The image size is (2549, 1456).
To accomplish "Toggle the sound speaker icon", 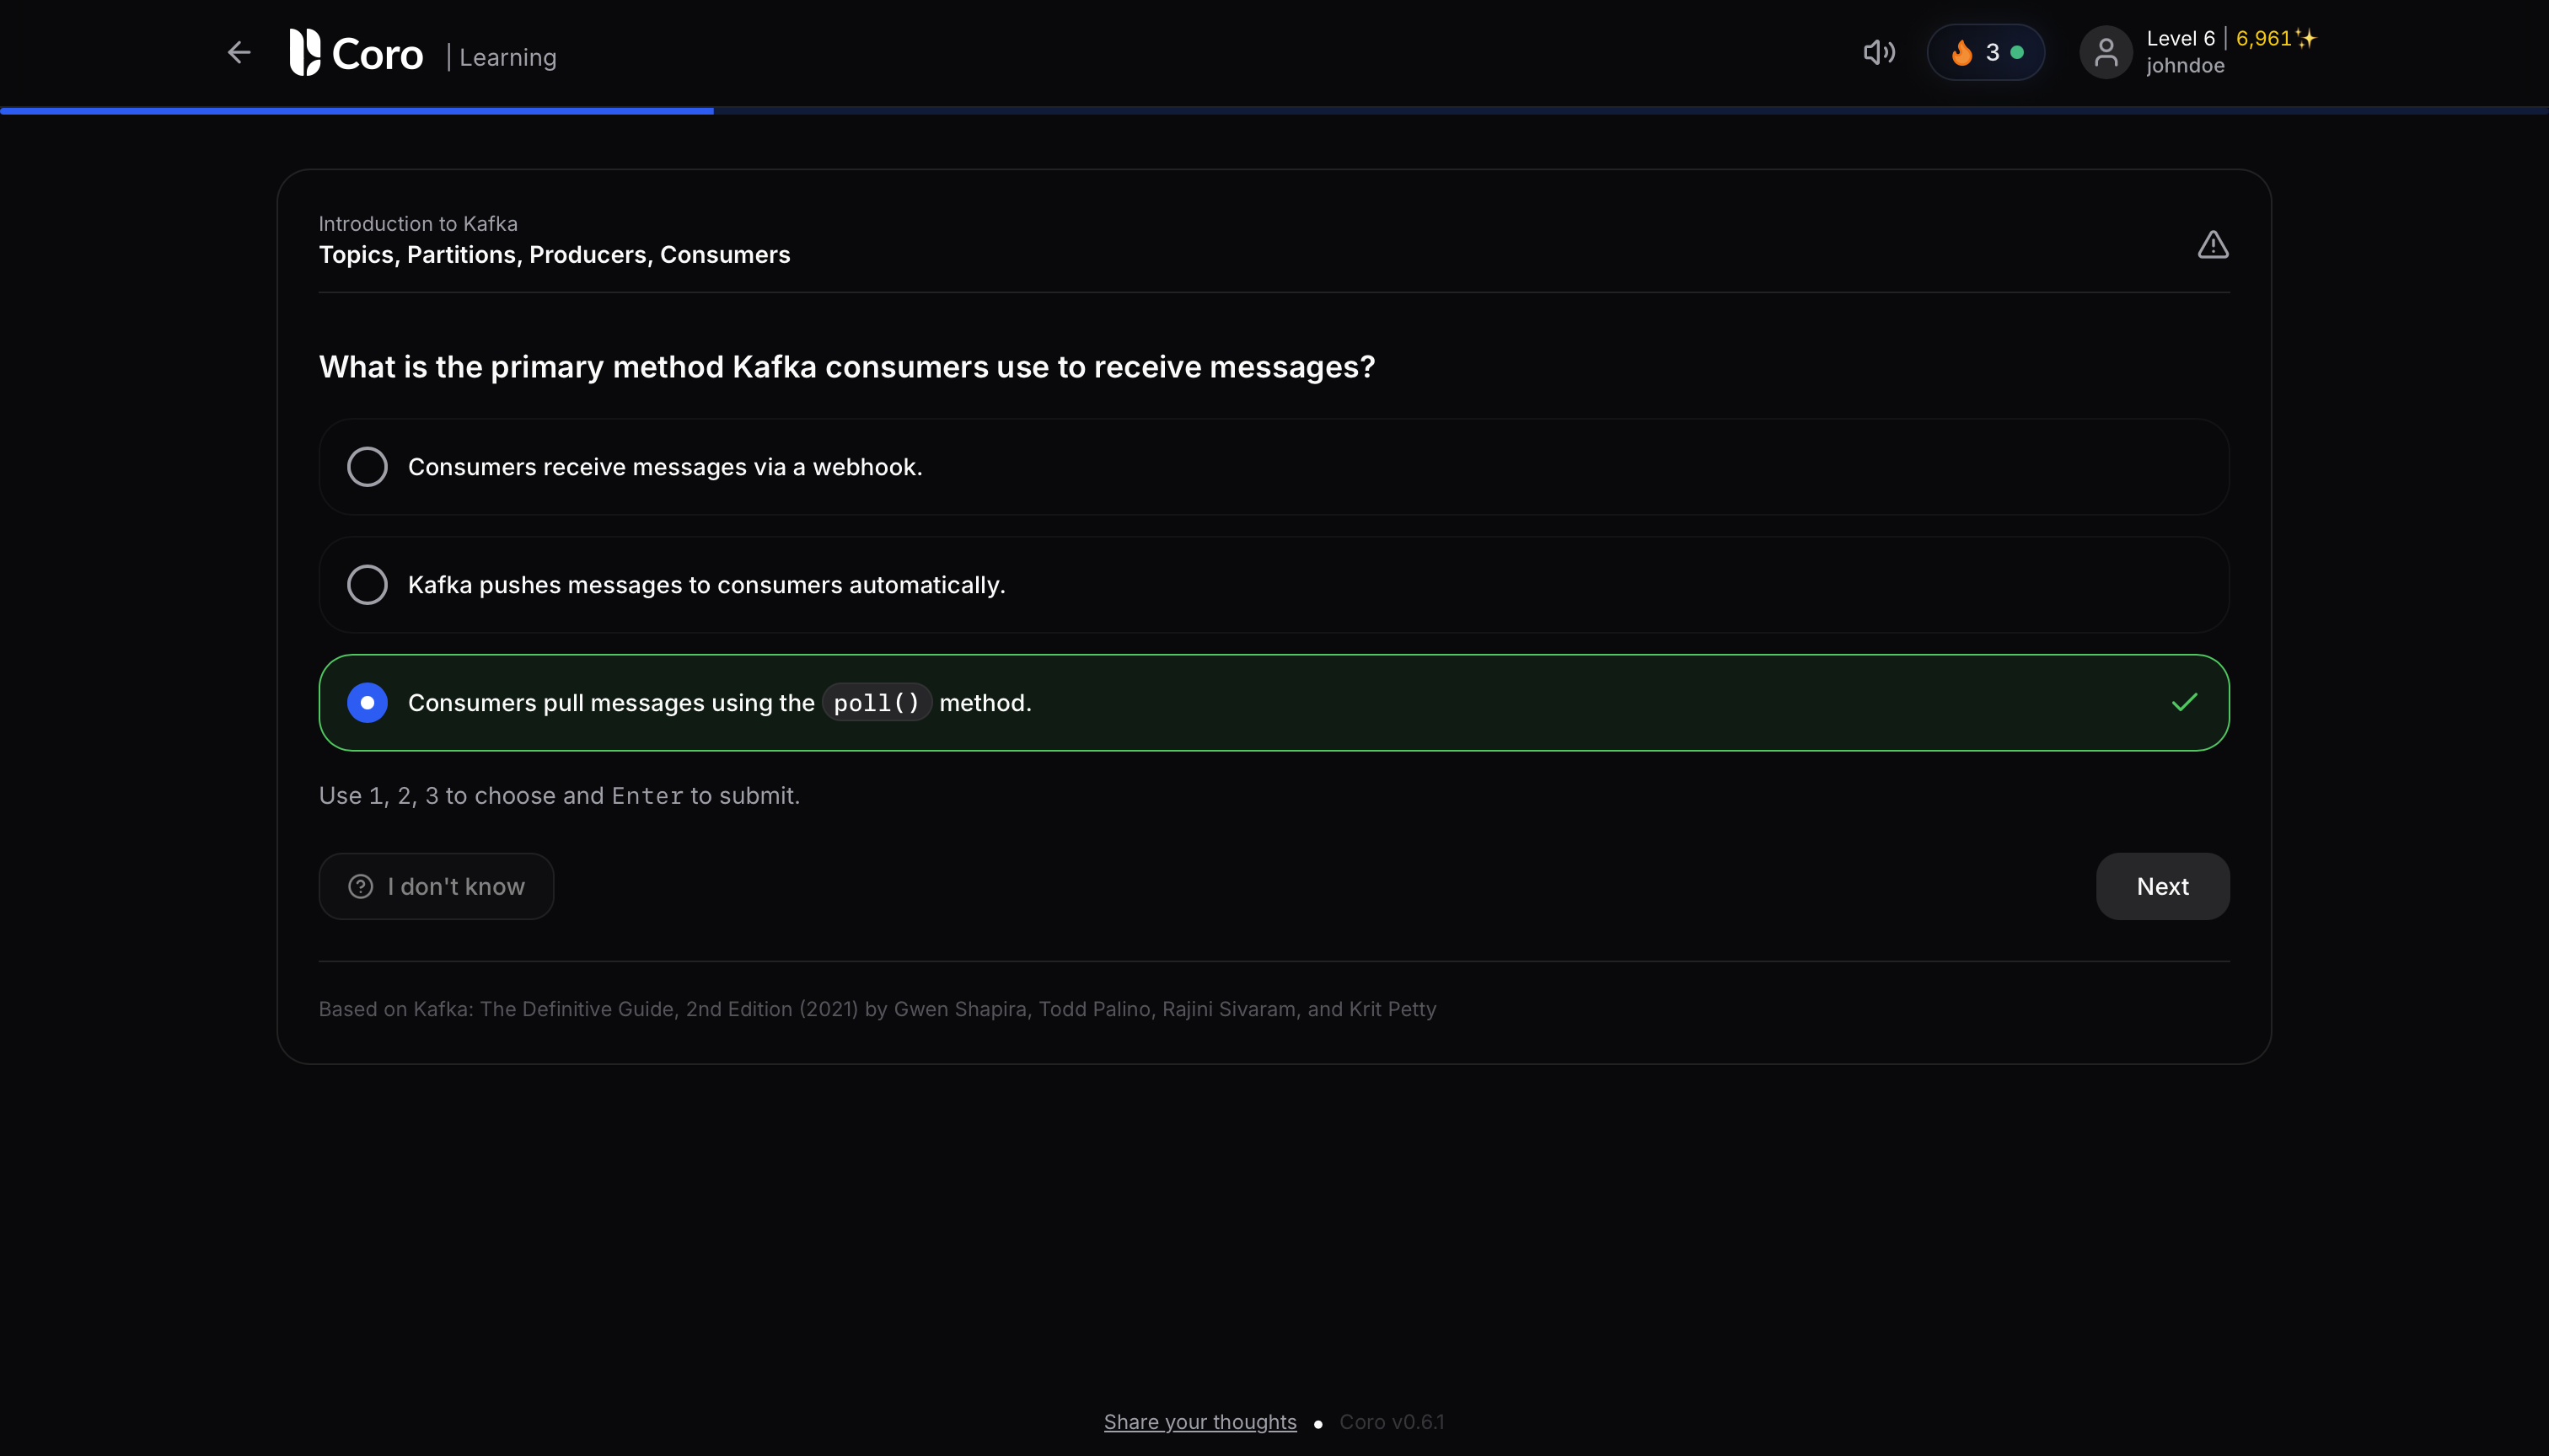I will (1879, 52).
